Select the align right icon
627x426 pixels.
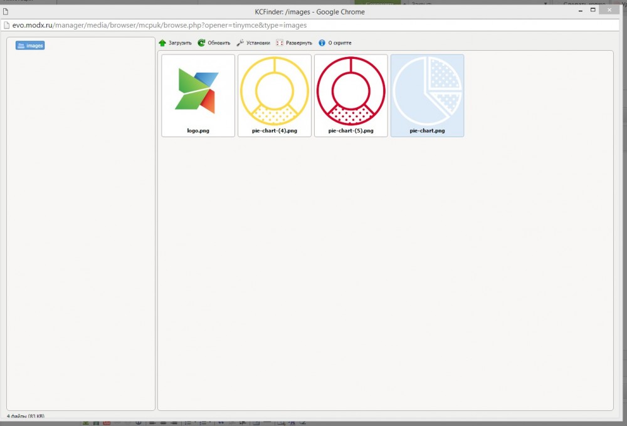pos(174,422)
